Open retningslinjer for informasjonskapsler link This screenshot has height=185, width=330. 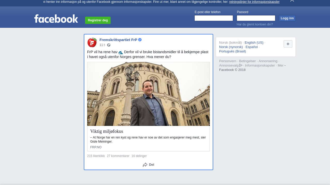pyautogui.click(x=254, y=2)
